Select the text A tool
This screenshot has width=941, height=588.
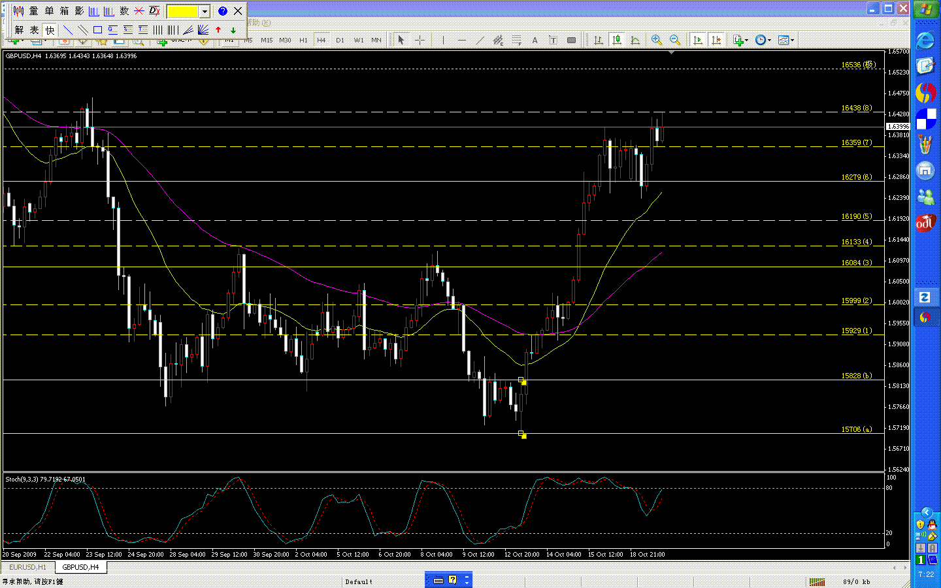pyautogui.click(x=535, y=41)
